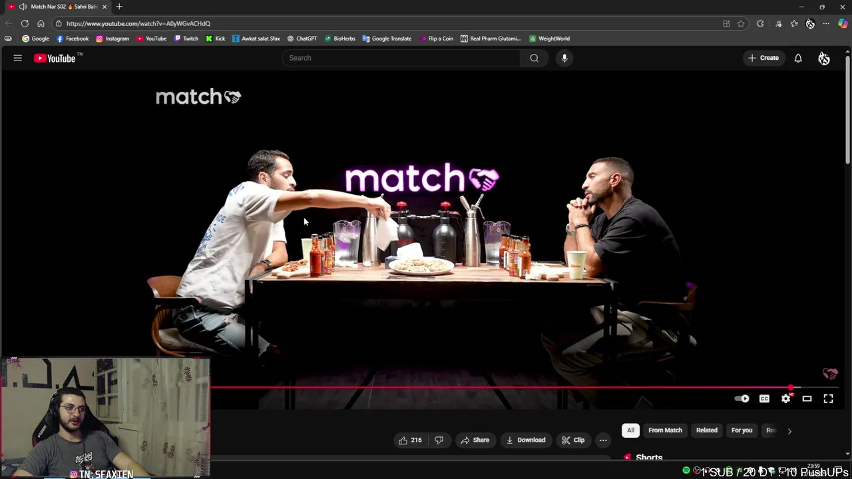Switch to the Match Nar S02 browser tab
The image size is (852, 479).
click(x=57, y=7)
